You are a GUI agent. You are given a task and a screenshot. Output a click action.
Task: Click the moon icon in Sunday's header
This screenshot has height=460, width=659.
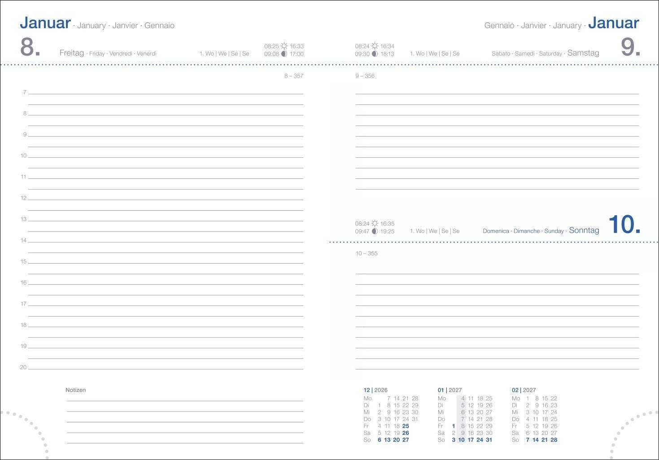(x=375, y=231)
